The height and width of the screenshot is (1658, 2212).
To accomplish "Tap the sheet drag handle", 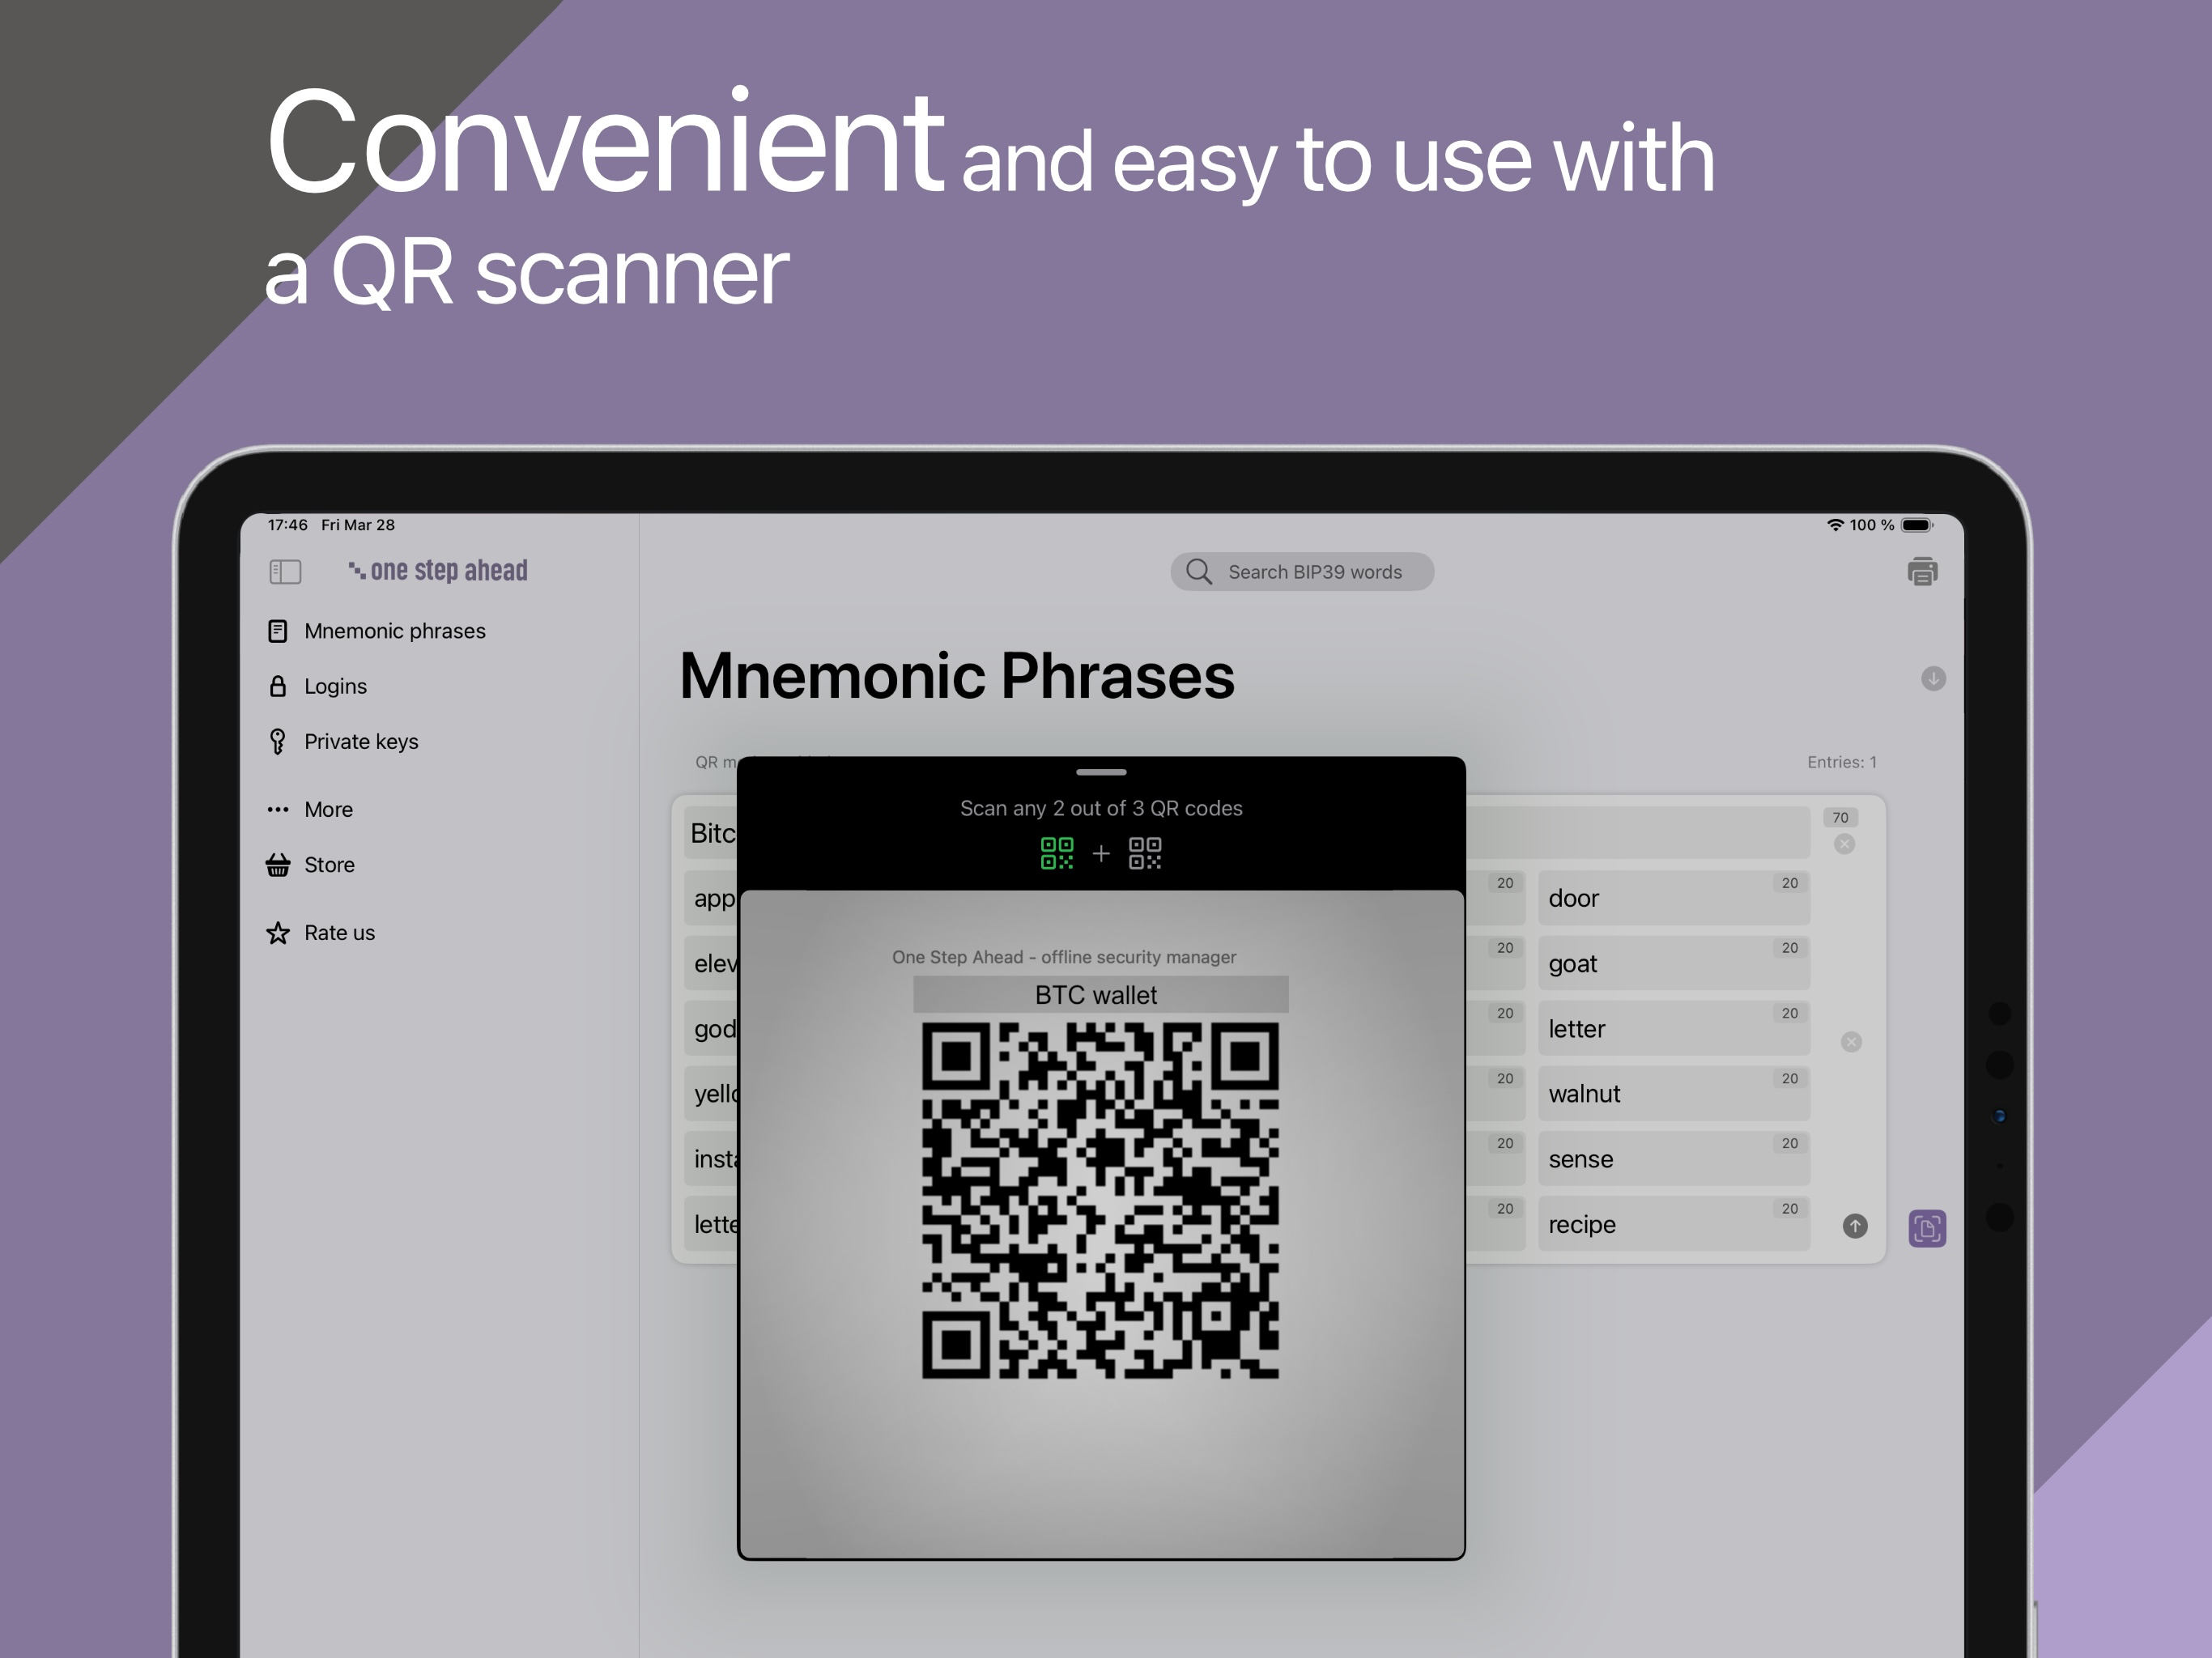I will (x=1101, y=772).
